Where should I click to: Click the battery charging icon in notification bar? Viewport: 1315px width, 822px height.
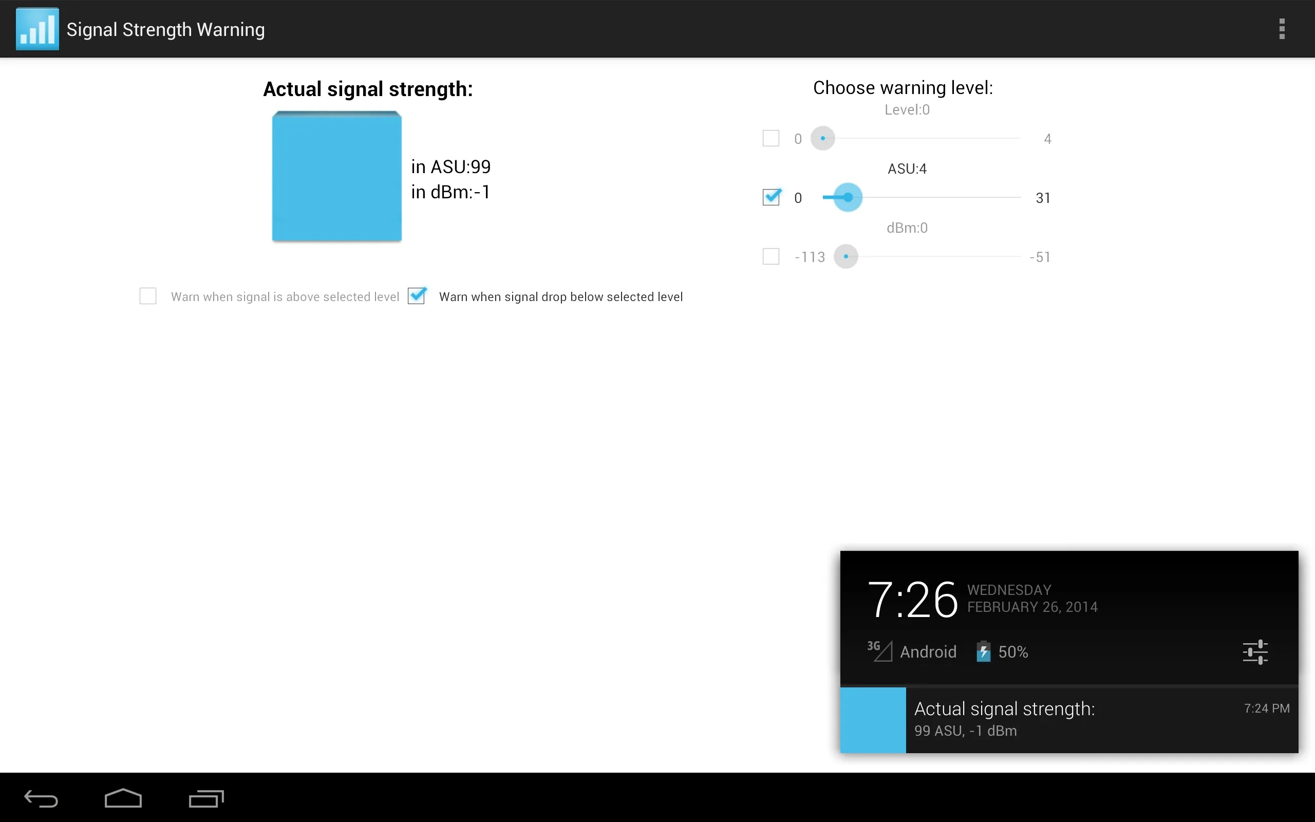[x=982, y=652]
